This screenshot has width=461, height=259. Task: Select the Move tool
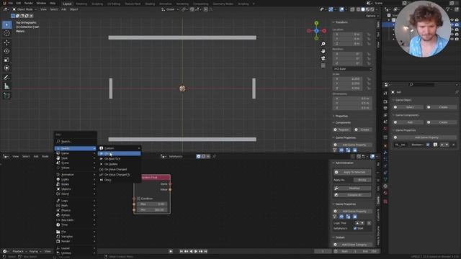tap(6, 42)
